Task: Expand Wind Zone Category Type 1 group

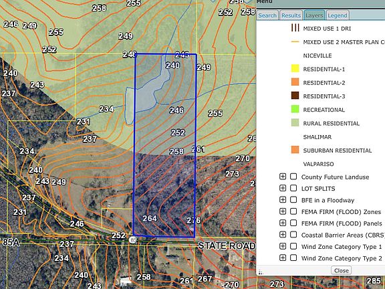Action: (x=283, y=246)
